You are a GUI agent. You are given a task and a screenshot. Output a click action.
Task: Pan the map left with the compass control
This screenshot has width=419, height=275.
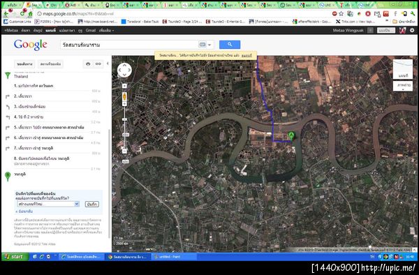tap(119, 70)
